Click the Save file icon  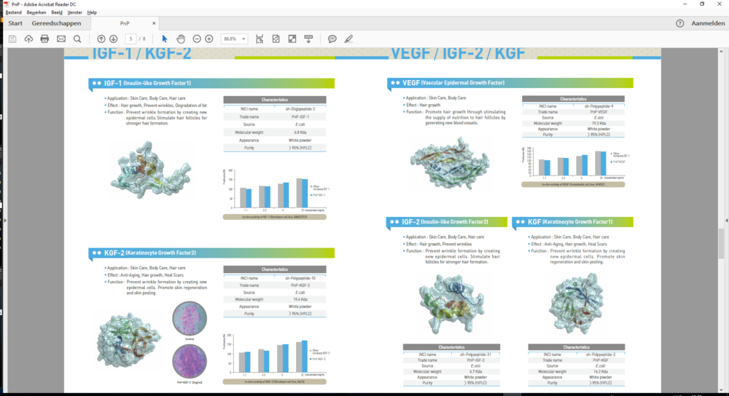(12, 39)
